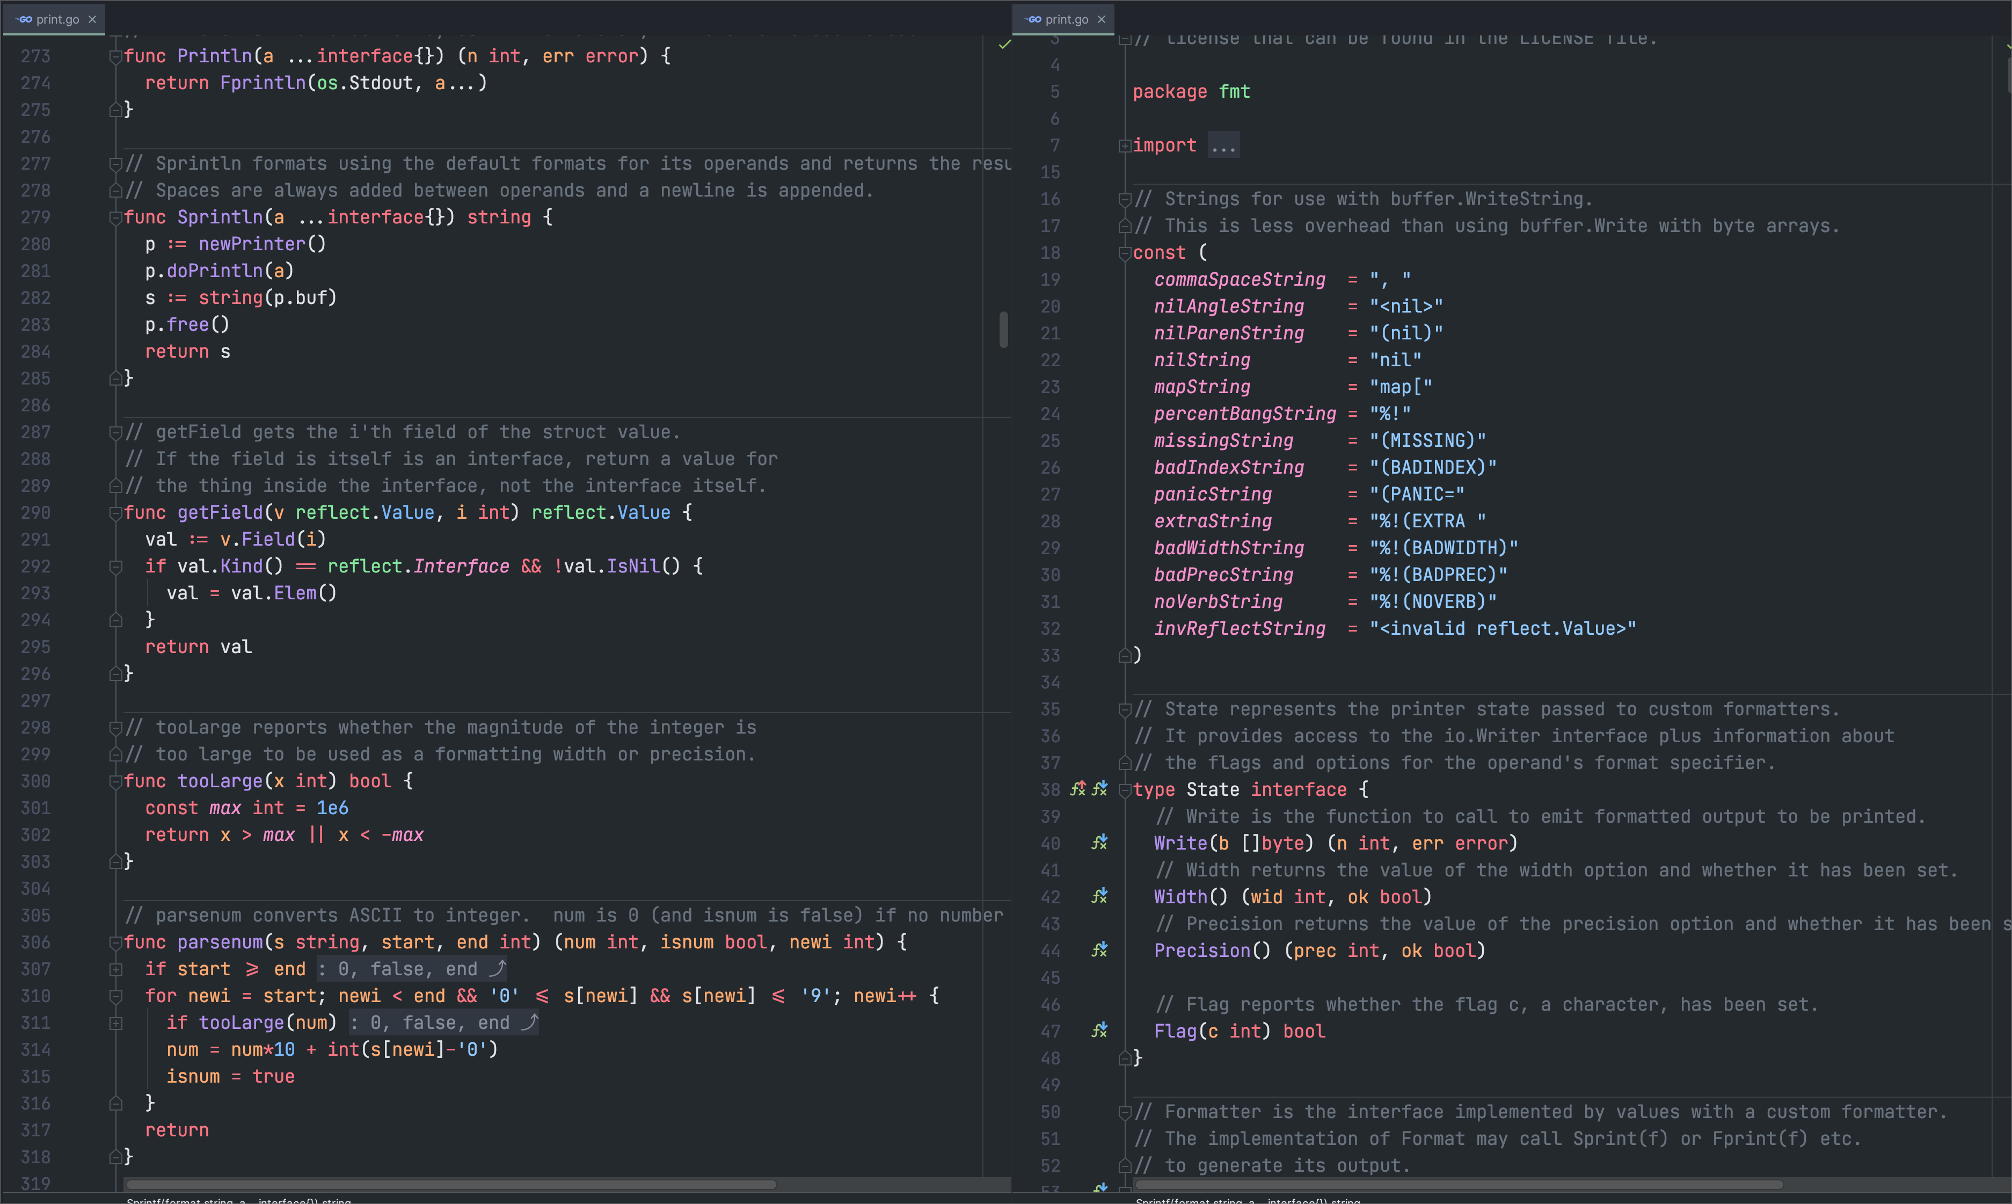Collapse the Sprintln function fold marker
The width and height of the screenshot is (2012, 1204).
point(116,217)
